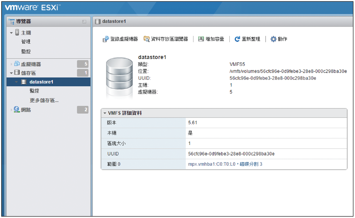
Task: Click 登錄虛擬機器 toolbar button
Action: (120, 39)
